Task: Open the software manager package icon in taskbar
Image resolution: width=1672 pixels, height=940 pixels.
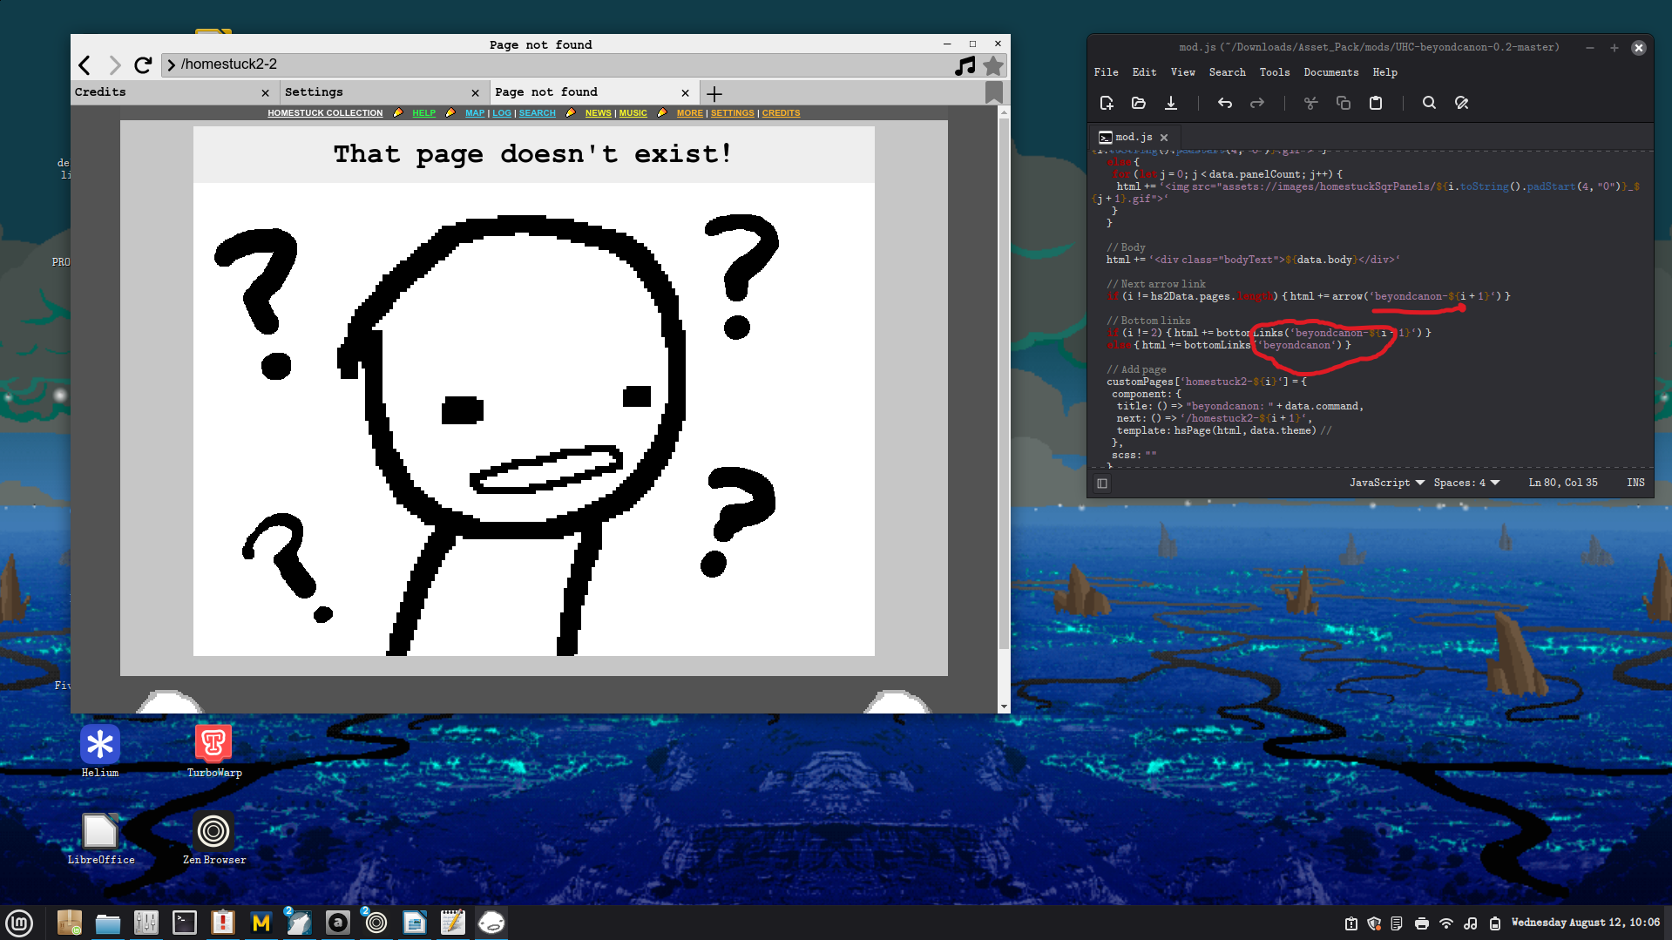Action: [70, 923]
